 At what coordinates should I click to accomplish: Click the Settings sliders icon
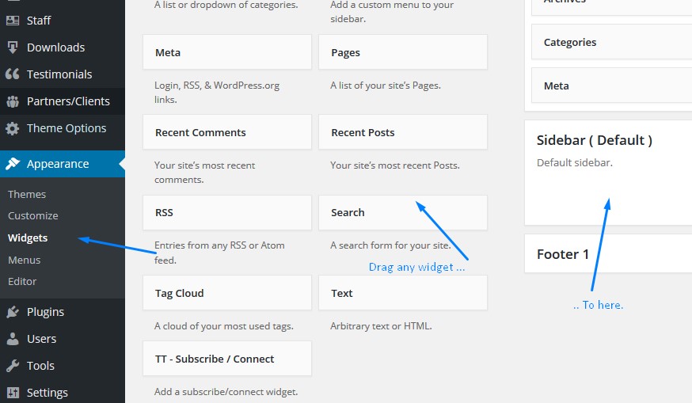coord(13,393)
